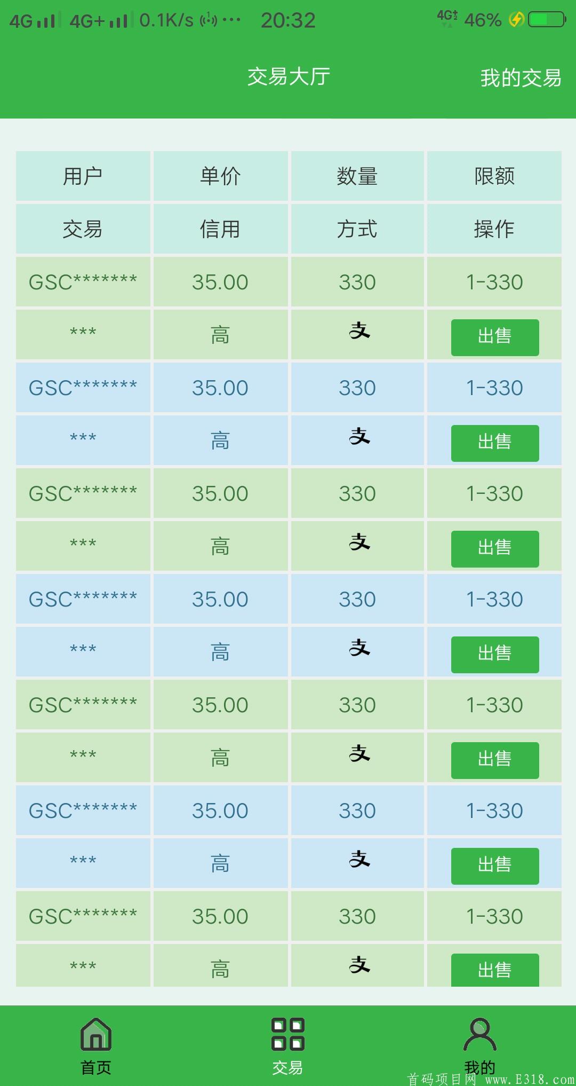Click 出售 button in the fifth listing
The image size is (576, 1086).
tap(495, 760)
